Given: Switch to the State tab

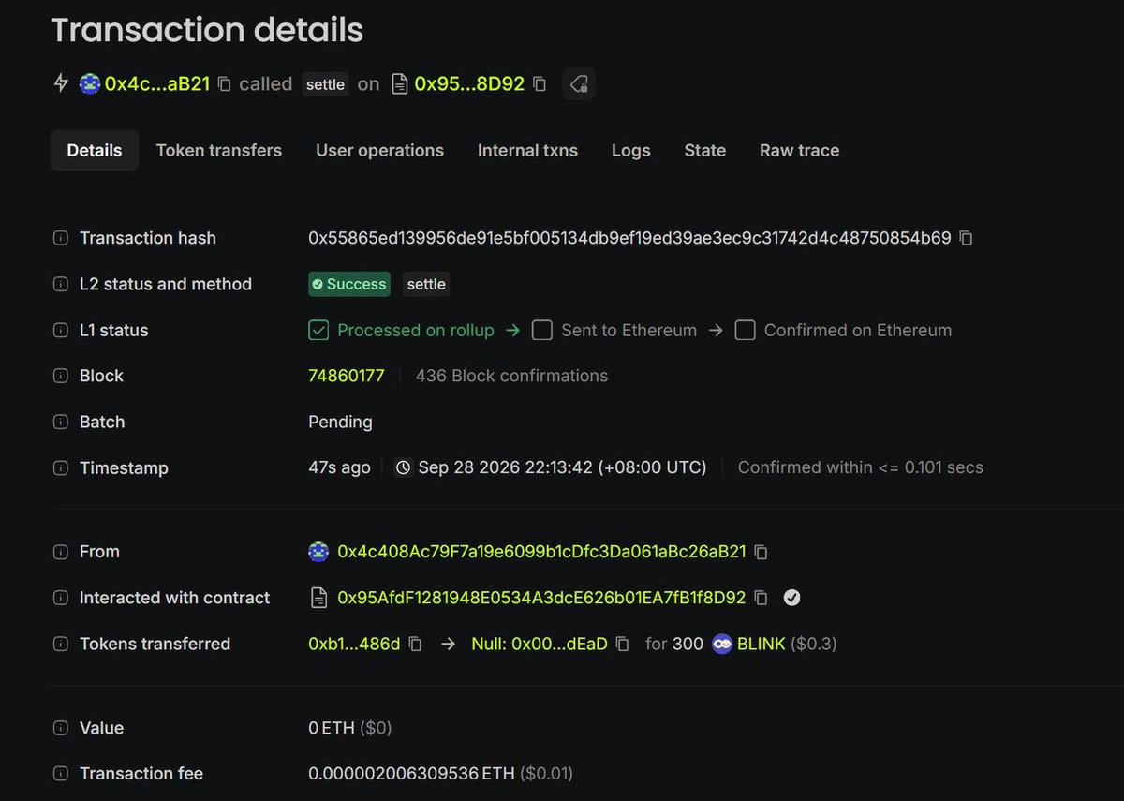Looking at the screenshot, I should [705, 150].
